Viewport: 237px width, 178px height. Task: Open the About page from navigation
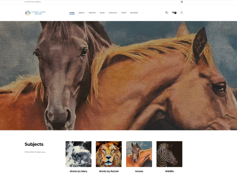tap(81, 13)
